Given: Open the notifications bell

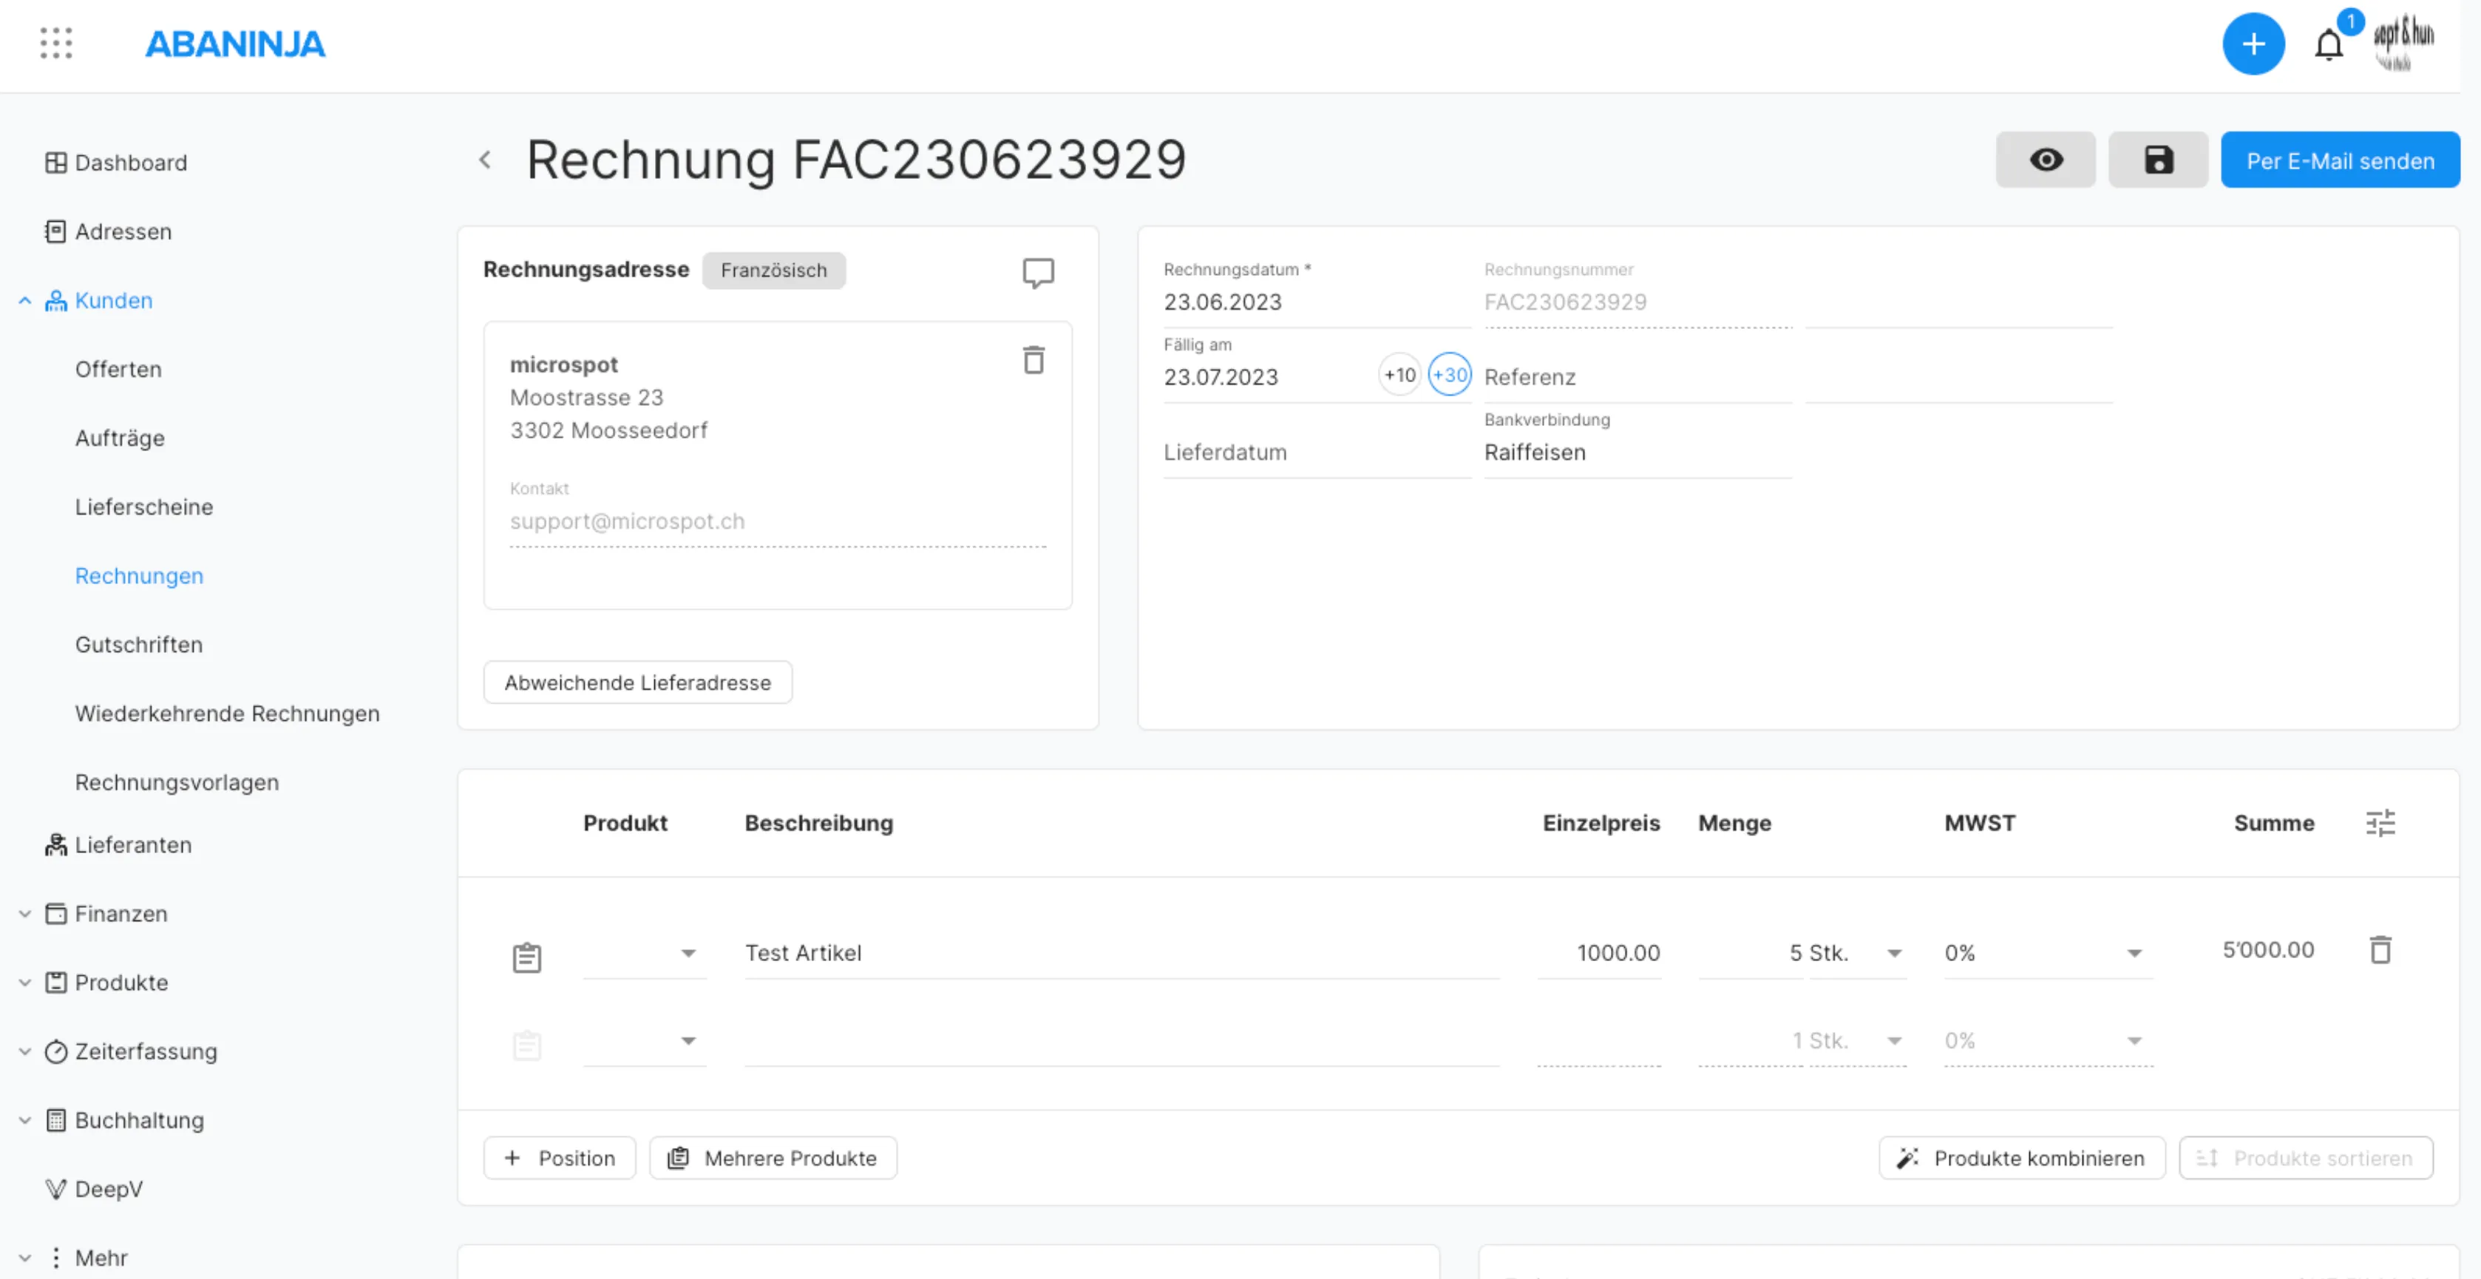Looking at the screenshot, I should pos(2328,45).
